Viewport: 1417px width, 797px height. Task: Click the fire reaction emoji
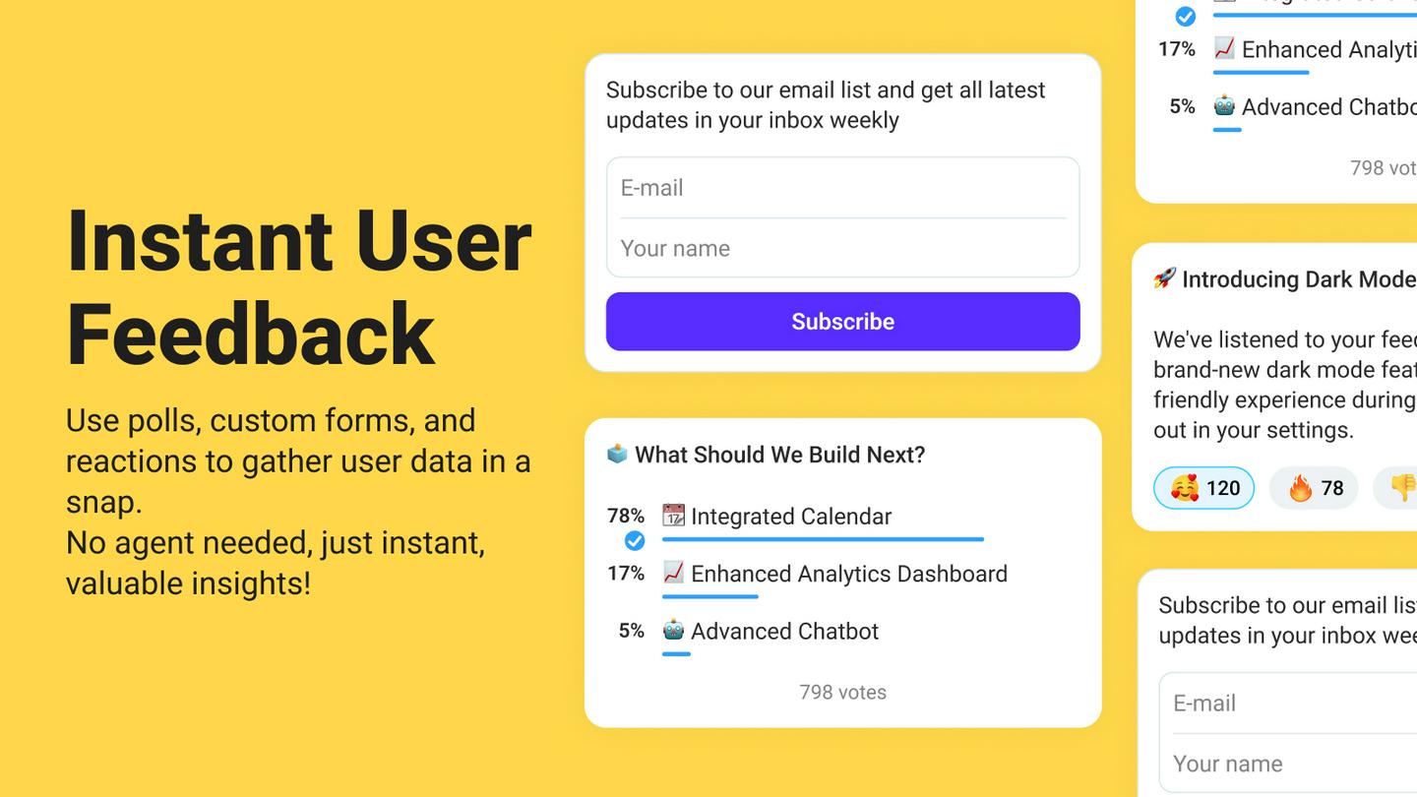[x=1301, y=487]
